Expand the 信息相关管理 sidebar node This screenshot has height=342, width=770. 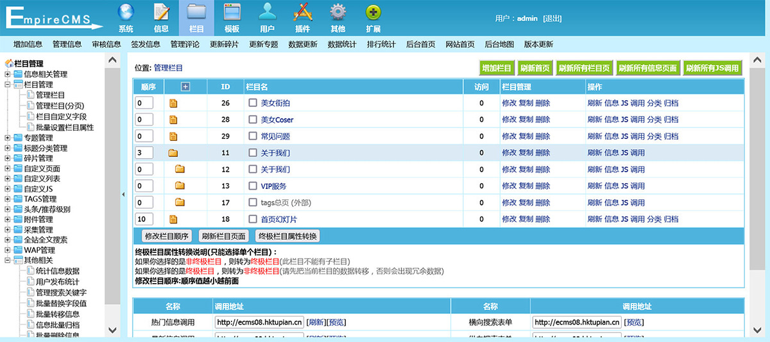coord(8,74)
